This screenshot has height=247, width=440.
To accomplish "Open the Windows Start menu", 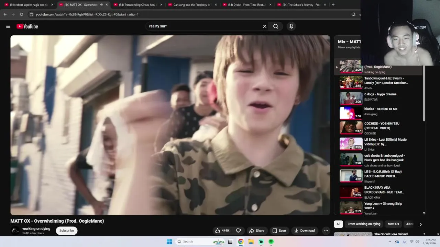I will (169, 242).
